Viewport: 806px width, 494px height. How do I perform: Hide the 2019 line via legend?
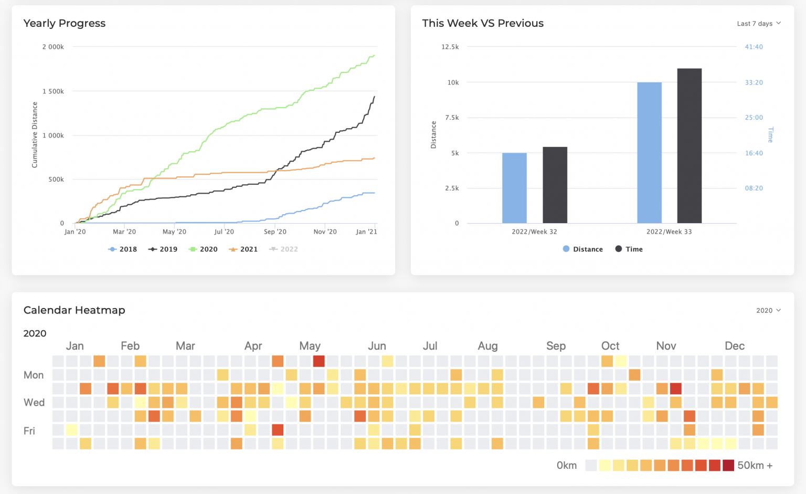click(x=163, y=249)
